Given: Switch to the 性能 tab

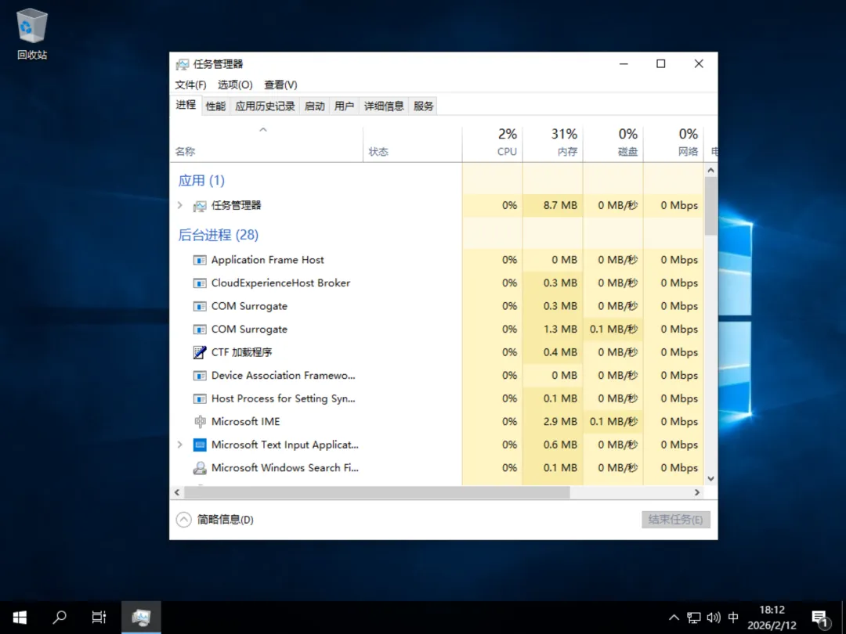Looking at the screenshot, I should click(x=216, y=106).
